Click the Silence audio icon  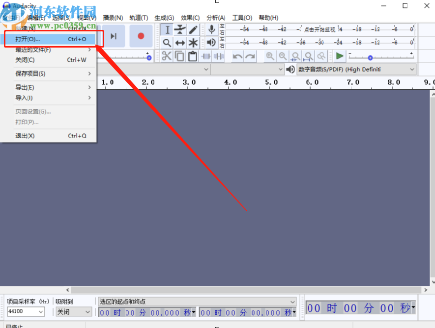point(219,56)
